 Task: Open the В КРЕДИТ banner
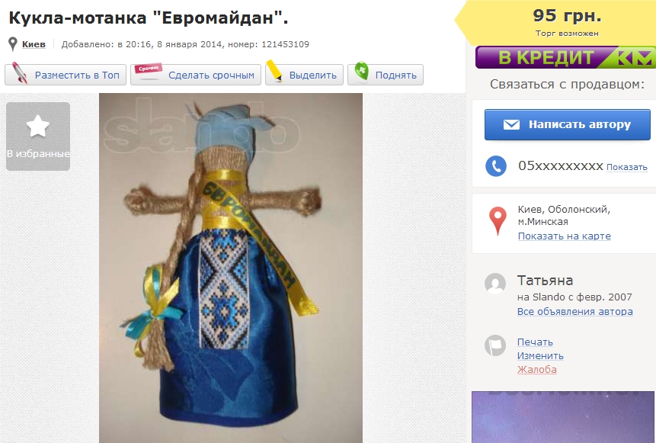[565, 57]
